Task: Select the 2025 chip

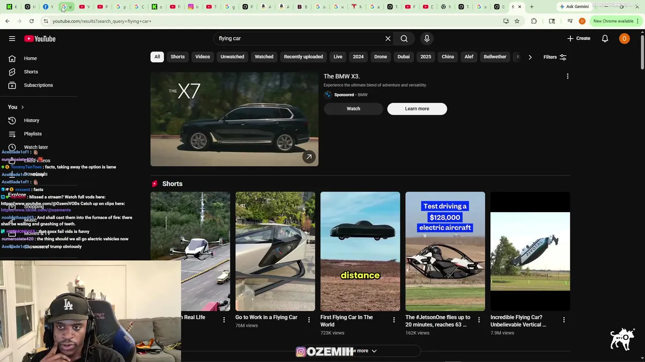Action: (426, 57)
